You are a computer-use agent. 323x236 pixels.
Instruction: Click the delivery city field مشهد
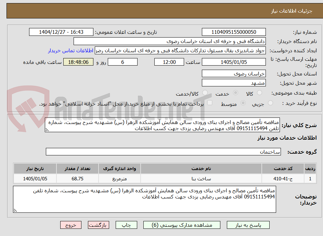tap(234, 83)
